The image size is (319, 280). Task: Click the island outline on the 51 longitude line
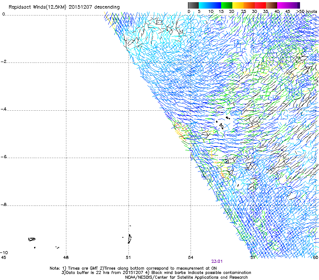point(129,239)
